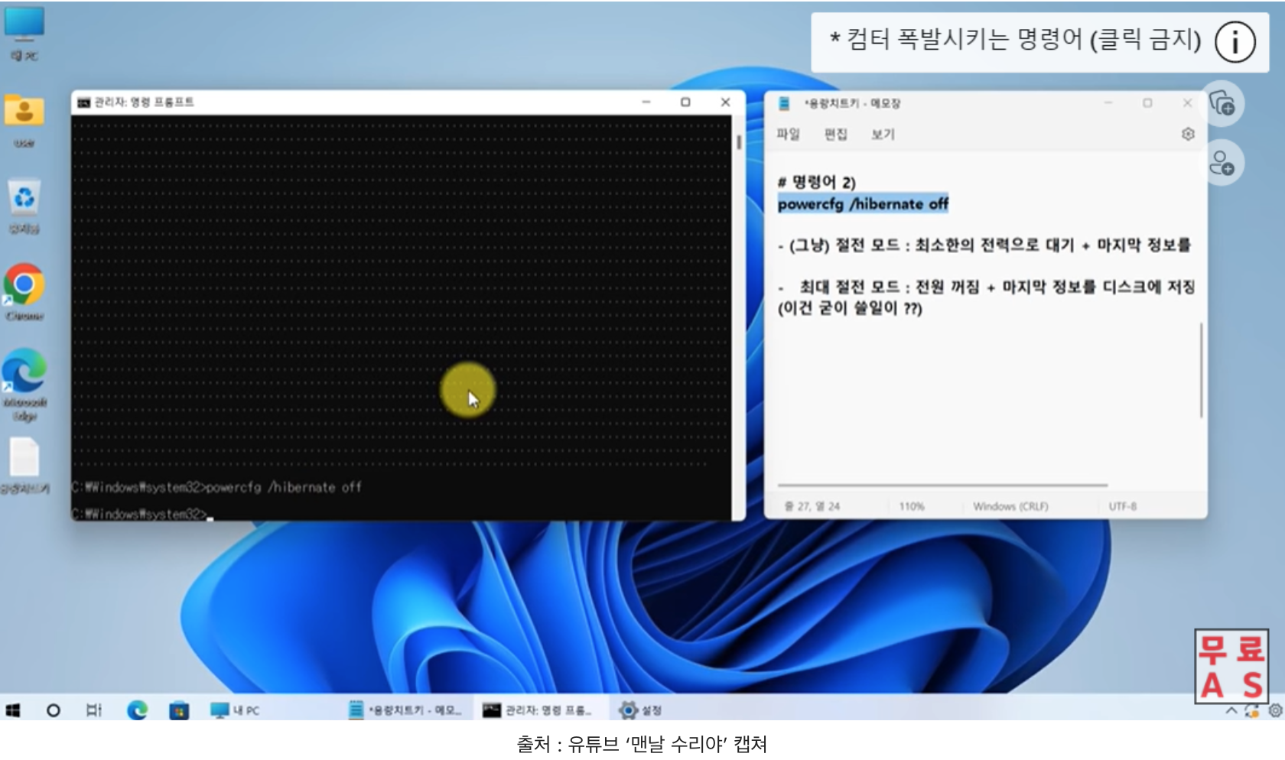
Task: Click the upper round overlay icon beside Notepad
Action: [x=1222, y=103]
